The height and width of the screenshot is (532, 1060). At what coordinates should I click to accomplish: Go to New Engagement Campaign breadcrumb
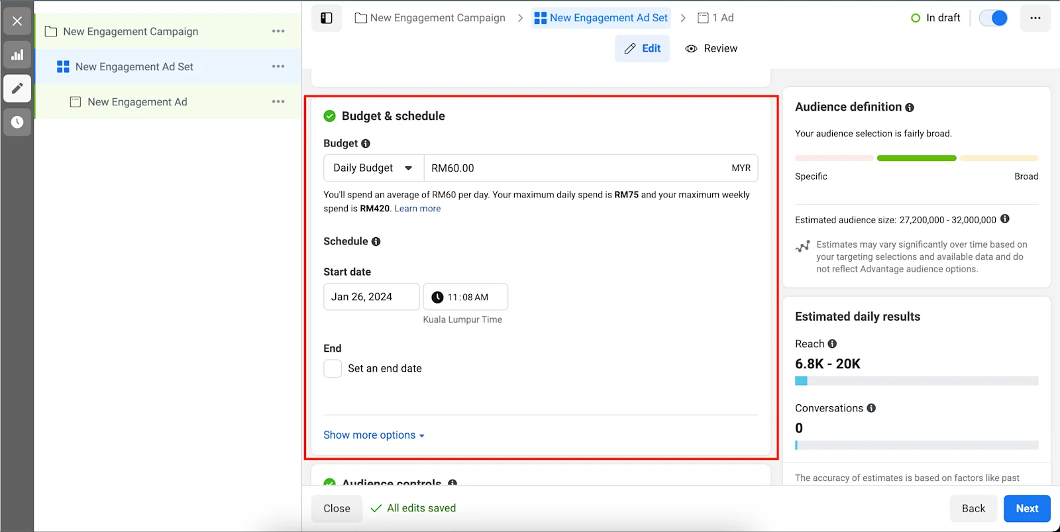tap(431, 18)
